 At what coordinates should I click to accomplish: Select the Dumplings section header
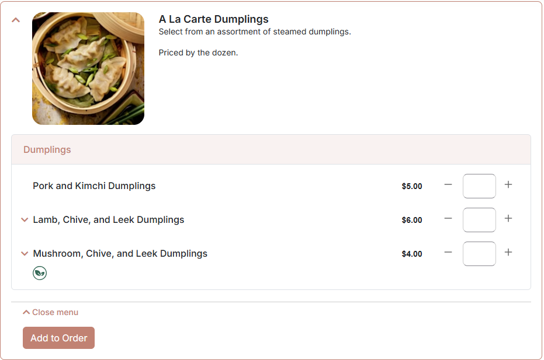[x=271, y=150]
